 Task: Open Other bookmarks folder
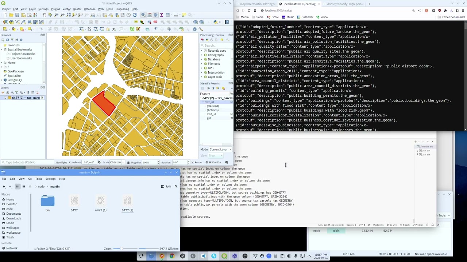(x=451, y=17)
